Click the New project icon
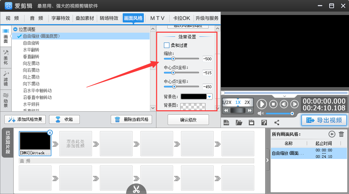 [x=226, y=123]
